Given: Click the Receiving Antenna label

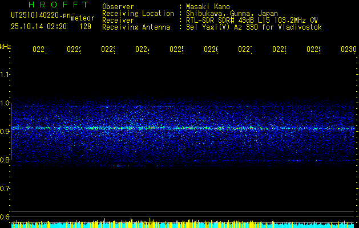Looking at the screenshot, I should pos(136,27).
